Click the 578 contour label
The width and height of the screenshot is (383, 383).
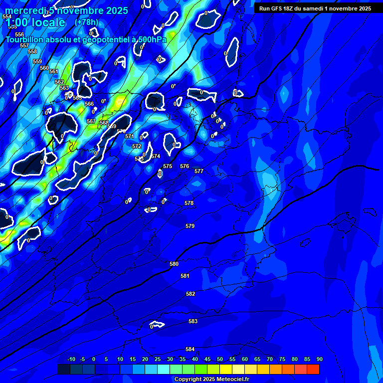(189, 203)
